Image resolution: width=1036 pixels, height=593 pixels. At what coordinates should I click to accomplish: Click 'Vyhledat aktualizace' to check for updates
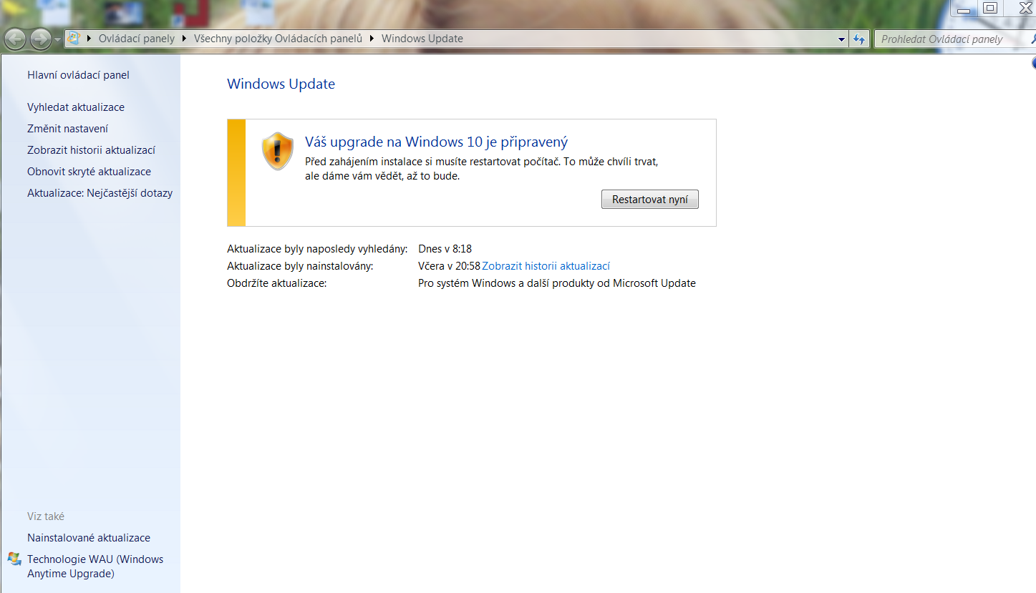point(76,107)
